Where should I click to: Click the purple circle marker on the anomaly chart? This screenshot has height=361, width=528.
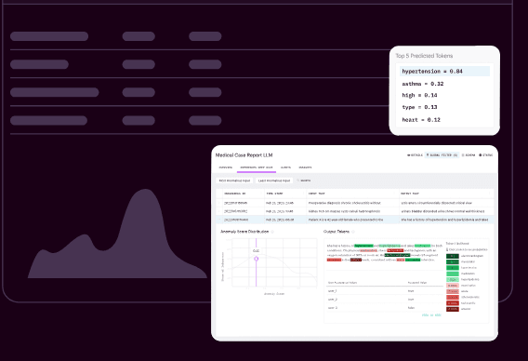click(257, 259)
